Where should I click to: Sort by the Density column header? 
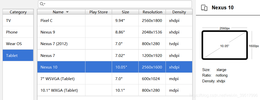click(179, 12)
